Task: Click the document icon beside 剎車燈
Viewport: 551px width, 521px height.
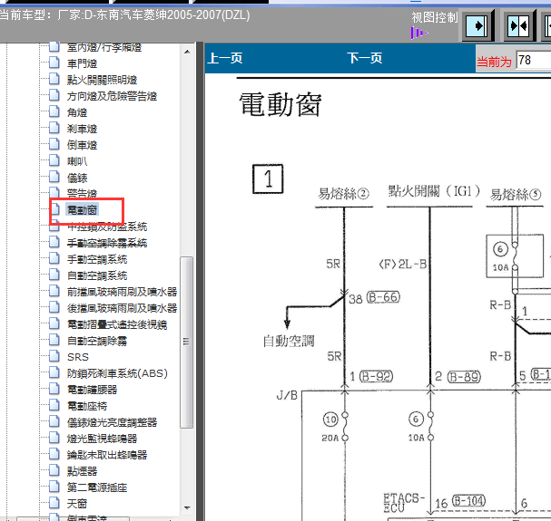Action: coord(54,128)
